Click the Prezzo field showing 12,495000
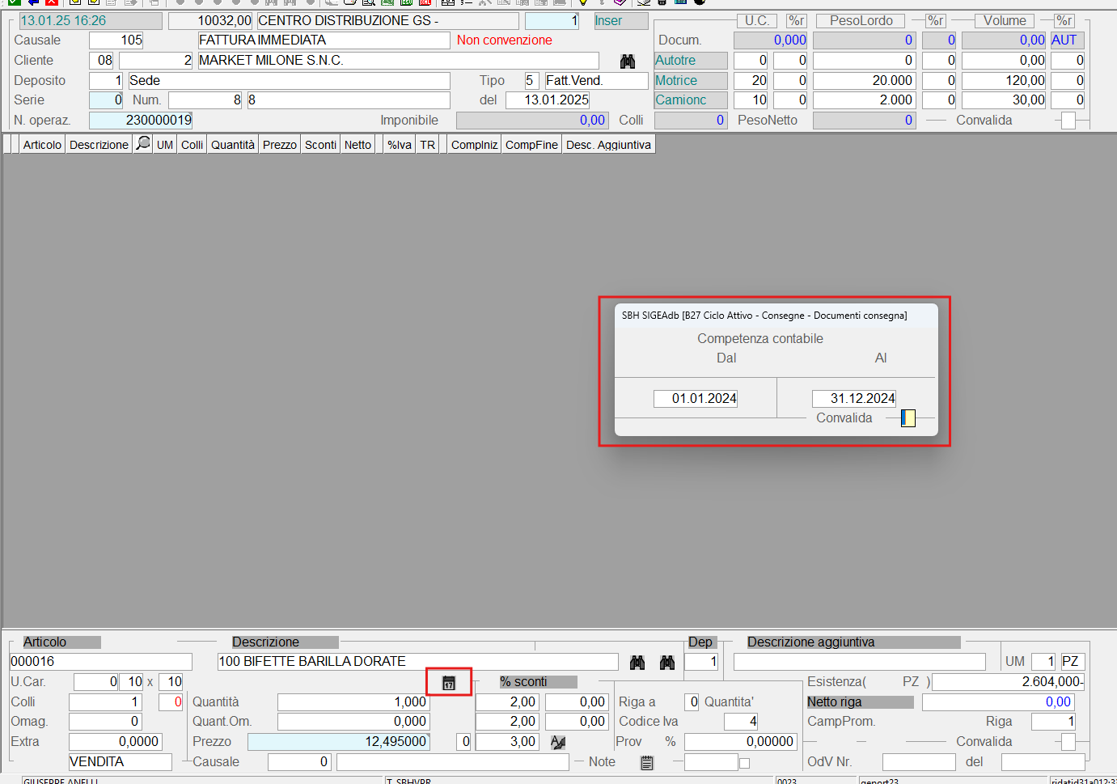Image resolution: width=1117 pixels, height=784 pixels. tap(338, 742)
